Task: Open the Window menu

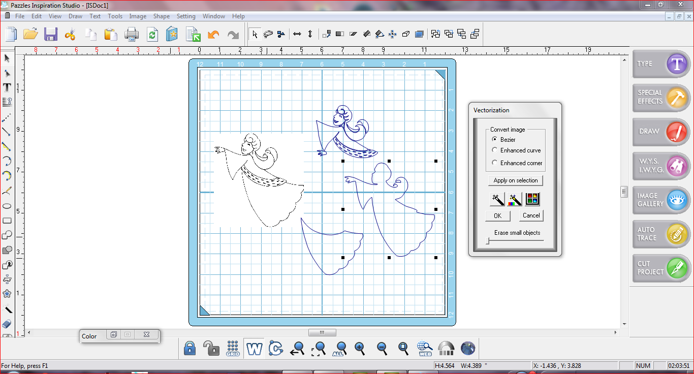Action: 214,16
